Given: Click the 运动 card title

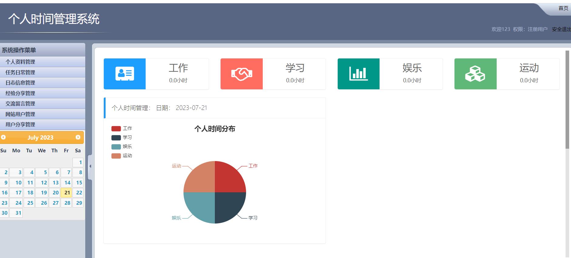Looking at the screenshot, I should click(529, 68).
